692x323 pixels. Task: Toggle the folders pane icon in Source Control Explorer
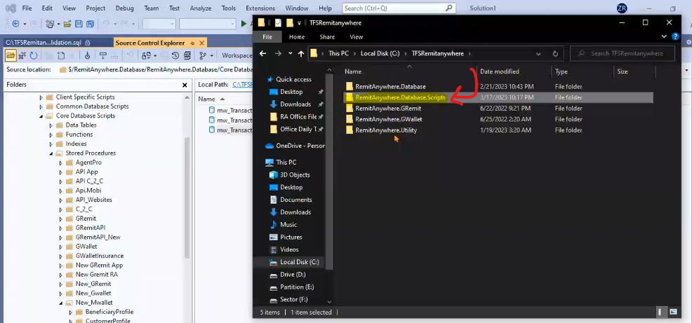point(11,55)
